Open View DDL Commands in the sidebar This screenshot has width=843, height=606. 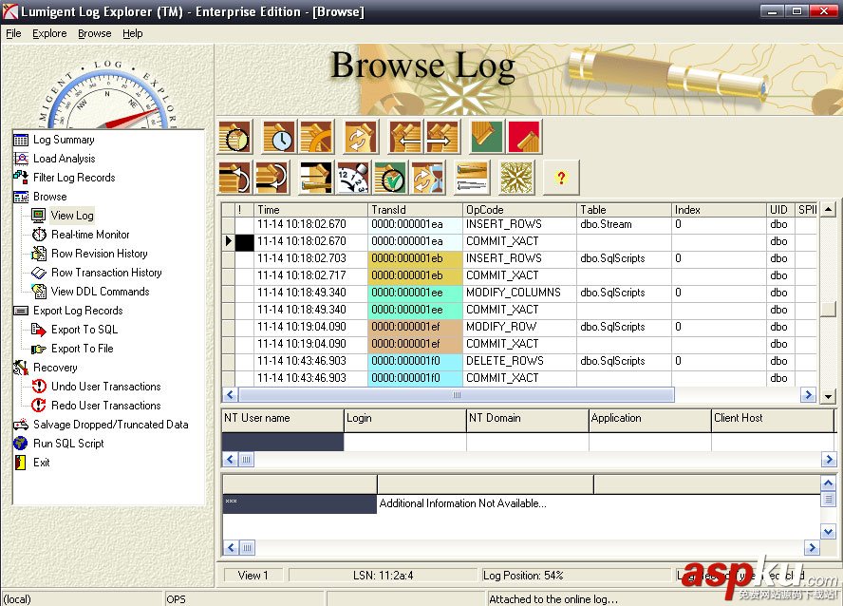click(x=100, y=292)
